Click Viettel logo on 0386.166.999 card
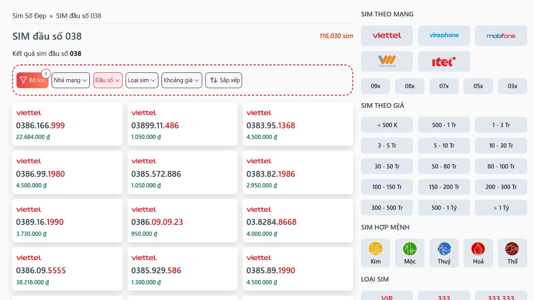534x300 pixels. [28, 113]
